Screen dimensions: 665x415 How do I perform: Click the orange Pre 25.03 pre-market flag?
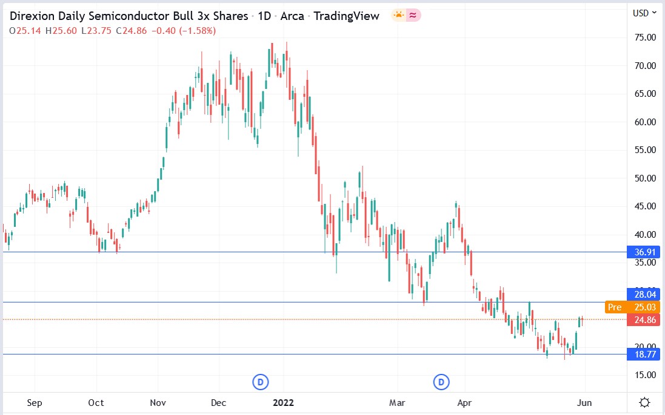pos(630,307)
